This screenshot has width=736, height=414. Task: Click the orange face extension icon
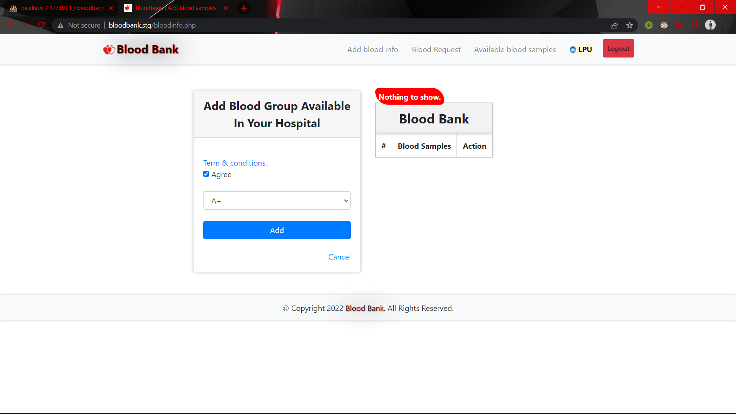[664, 25]
